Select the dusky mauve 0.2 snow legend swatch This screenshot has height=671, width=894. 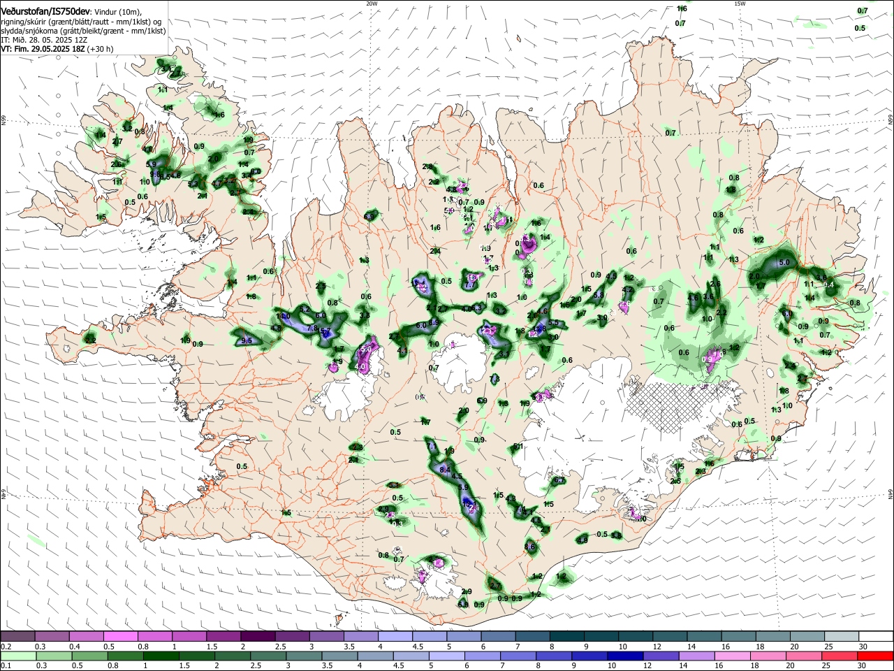tap(17, 637)
